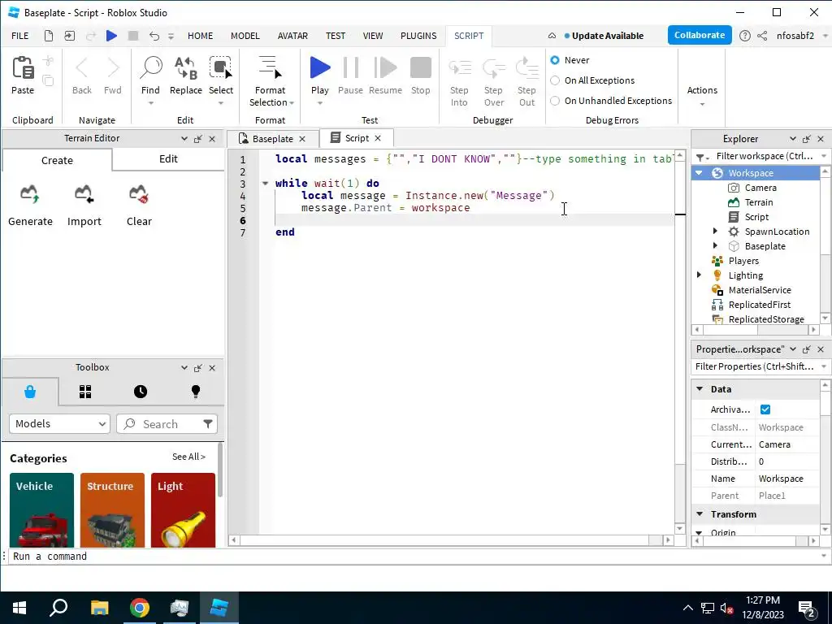
Task: Switch to the MODEL ribbon tab
Action: (245, 36)
